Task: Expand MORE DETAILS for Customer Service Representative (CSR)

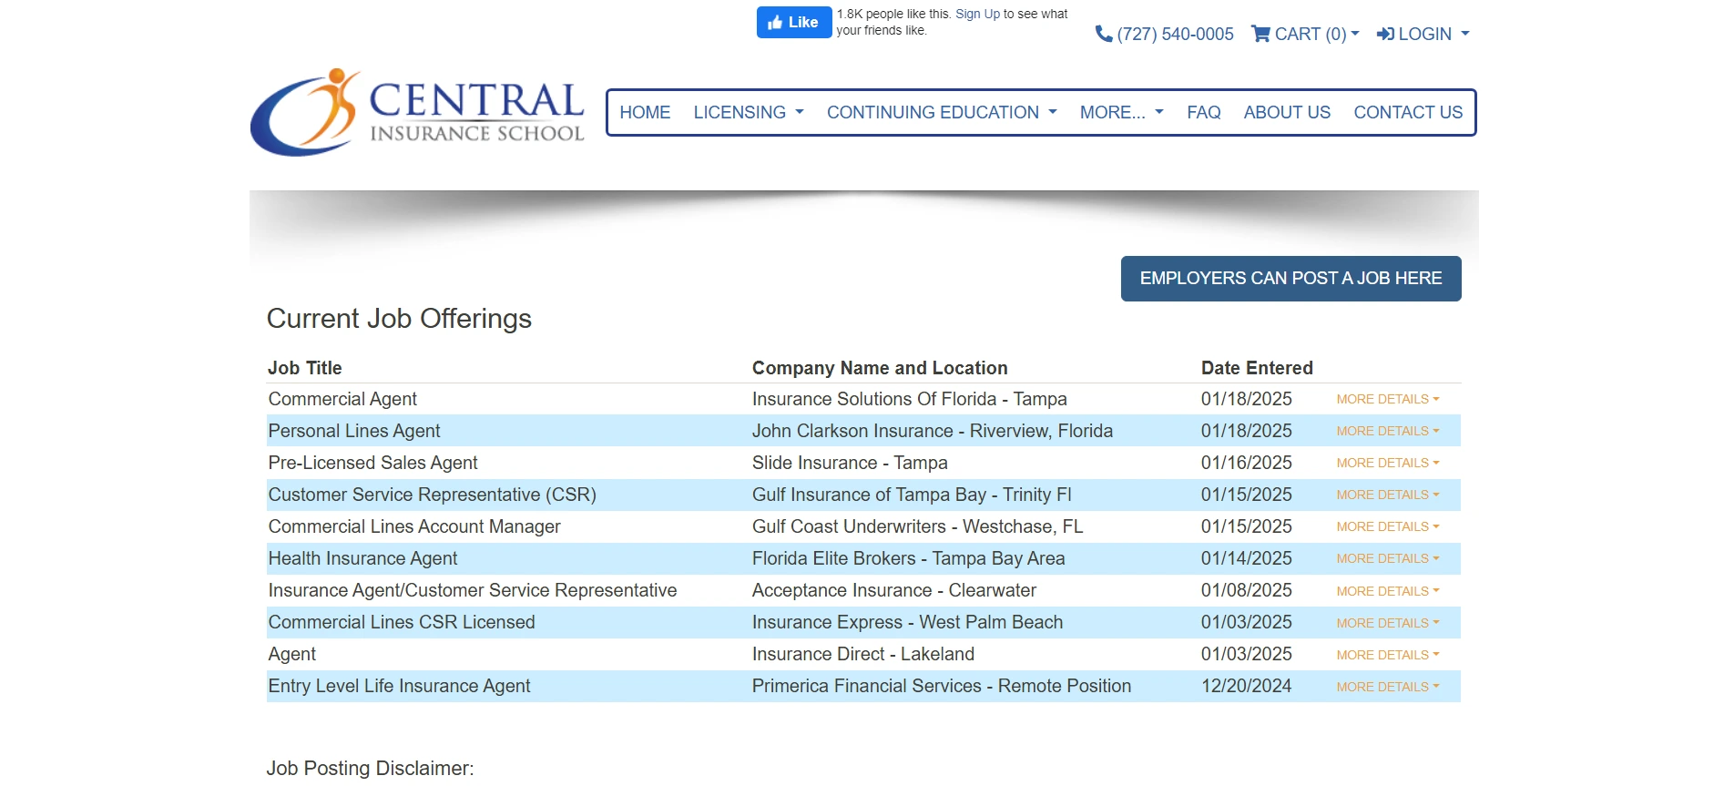Action: [1388, 495]
